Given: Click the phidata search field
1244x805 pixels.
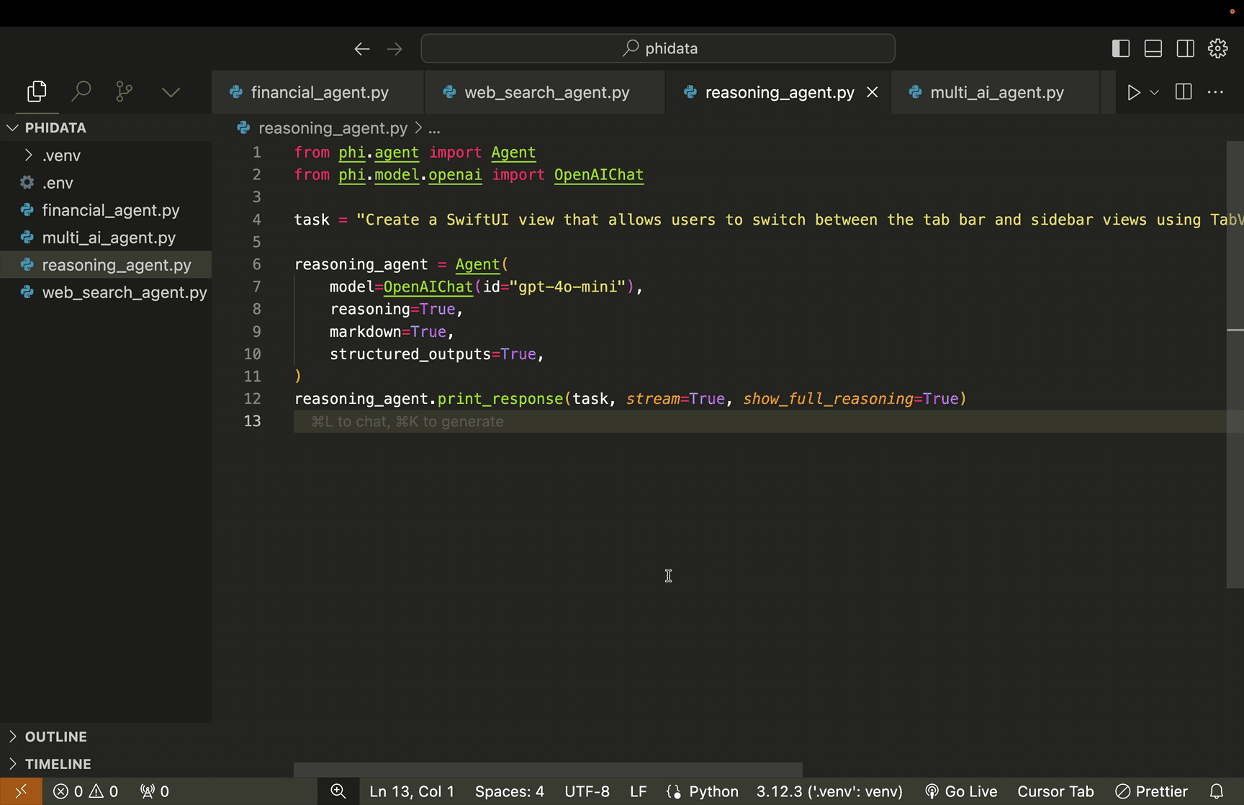Looking at the screenshot, I should [658, 48].
